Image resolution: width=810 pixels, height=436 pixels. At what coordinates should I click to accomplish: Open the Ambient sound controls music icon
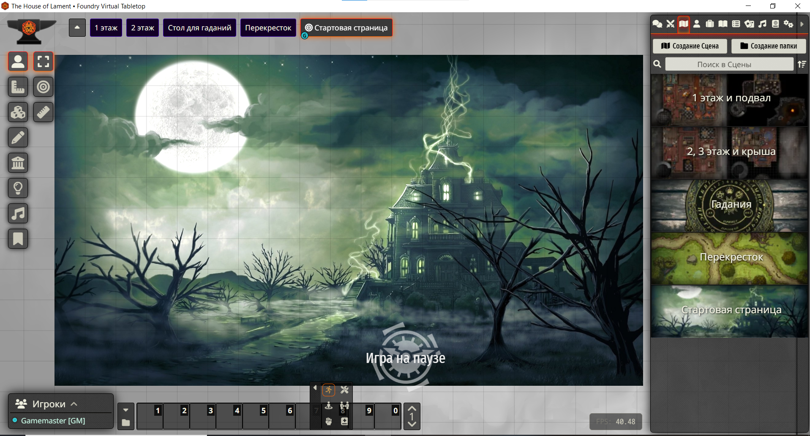(18, 214)
